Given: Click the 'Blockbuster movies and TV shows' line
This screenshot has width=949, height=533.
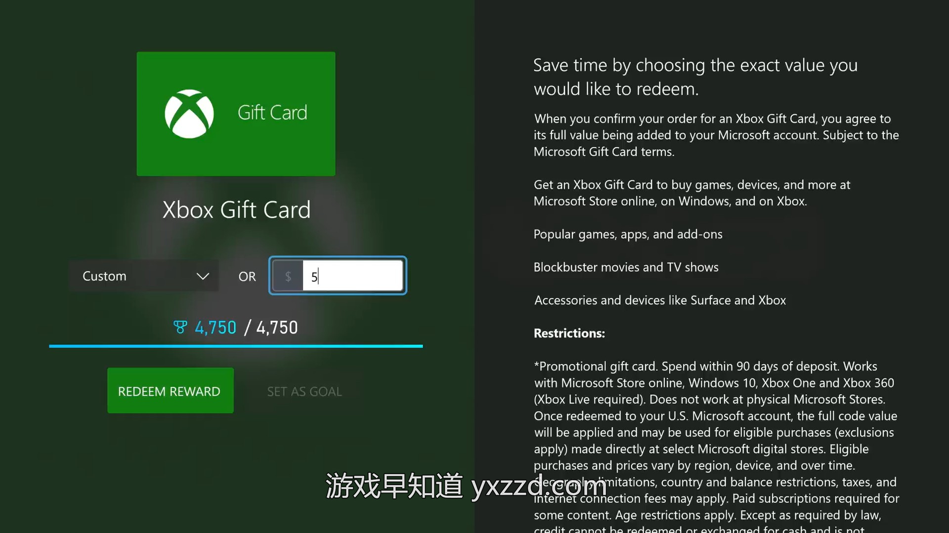Looking at the screenshot, I should coord(626,267).
